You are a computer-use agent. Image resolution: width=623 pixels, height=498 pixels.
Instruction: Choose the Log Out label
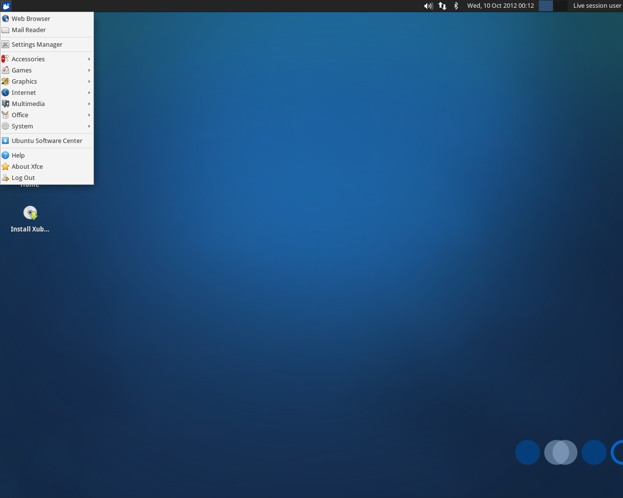23,178
